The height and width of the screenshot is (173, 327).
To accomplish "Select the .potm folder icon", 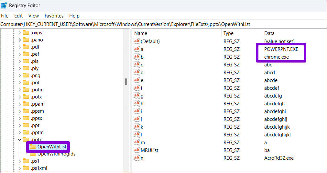I will [x=26, y=90].
